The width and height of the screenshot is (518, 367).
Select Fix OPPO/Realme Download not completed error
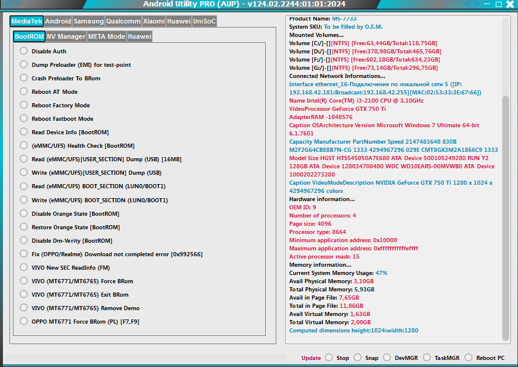click(24, 254)
